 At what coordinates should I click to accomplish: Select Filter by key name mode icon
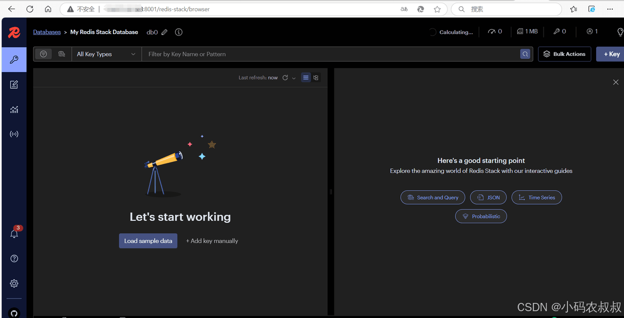[x=43, y=54]
